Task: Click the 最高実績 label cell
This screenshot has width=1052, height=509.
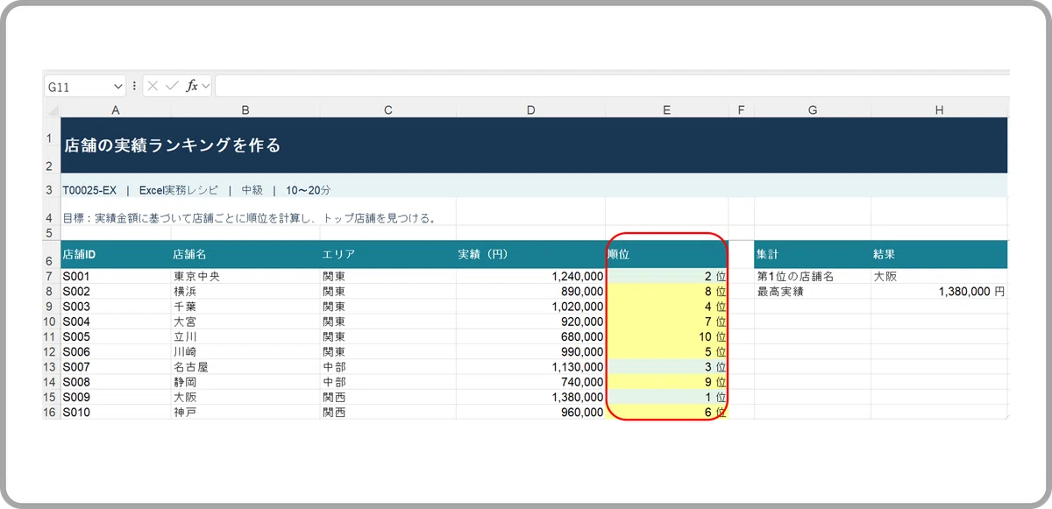Action: pos(813,291)
